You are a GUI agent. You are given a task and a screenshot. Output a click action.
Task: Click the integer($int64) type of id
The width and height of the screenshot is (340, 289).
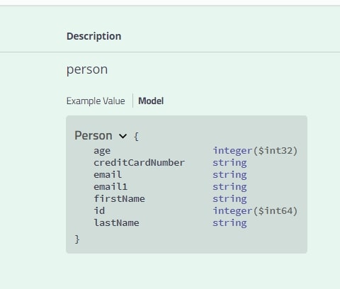(255, 211)
